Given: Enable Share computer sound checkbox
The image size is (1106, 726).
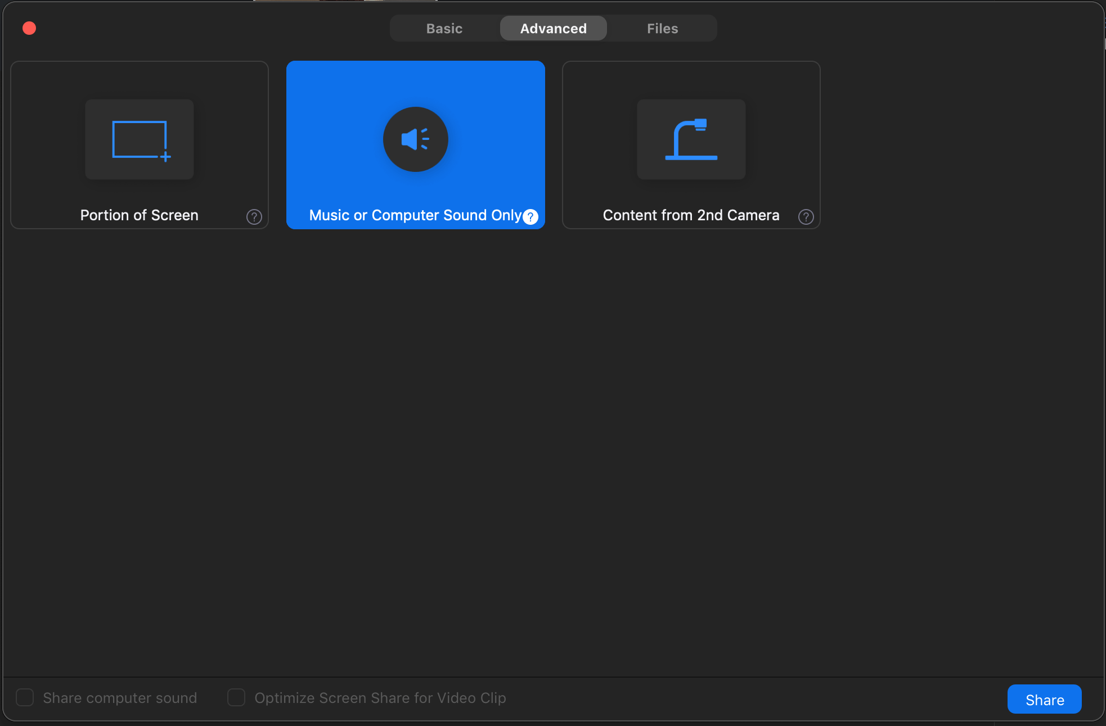Looking at the screenshot, I should (x=25, y=697).
